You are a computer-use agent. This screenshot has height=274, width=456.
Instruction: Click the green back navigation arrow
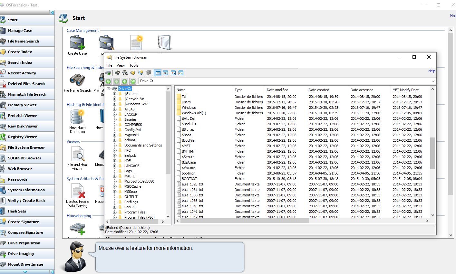click(108, 81)
